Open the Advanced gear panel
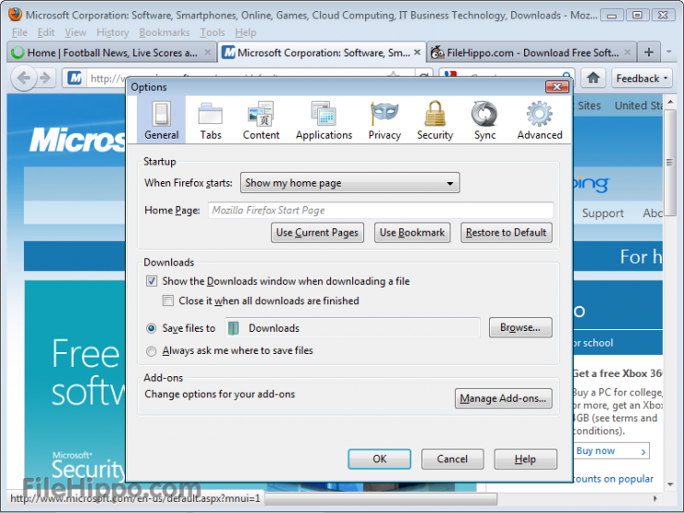 tap(540, 121)
